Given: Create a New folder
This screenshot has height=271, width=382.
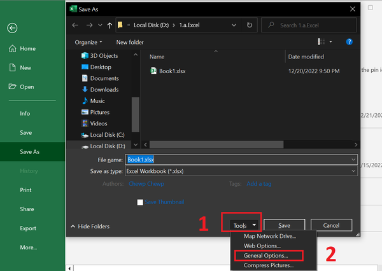Looking at the screenshot, I should pos(130,43).
